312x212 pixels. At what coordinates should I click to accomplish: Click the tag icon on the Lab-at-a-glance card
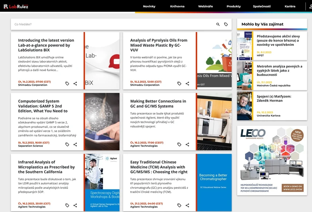pos(67,83)
